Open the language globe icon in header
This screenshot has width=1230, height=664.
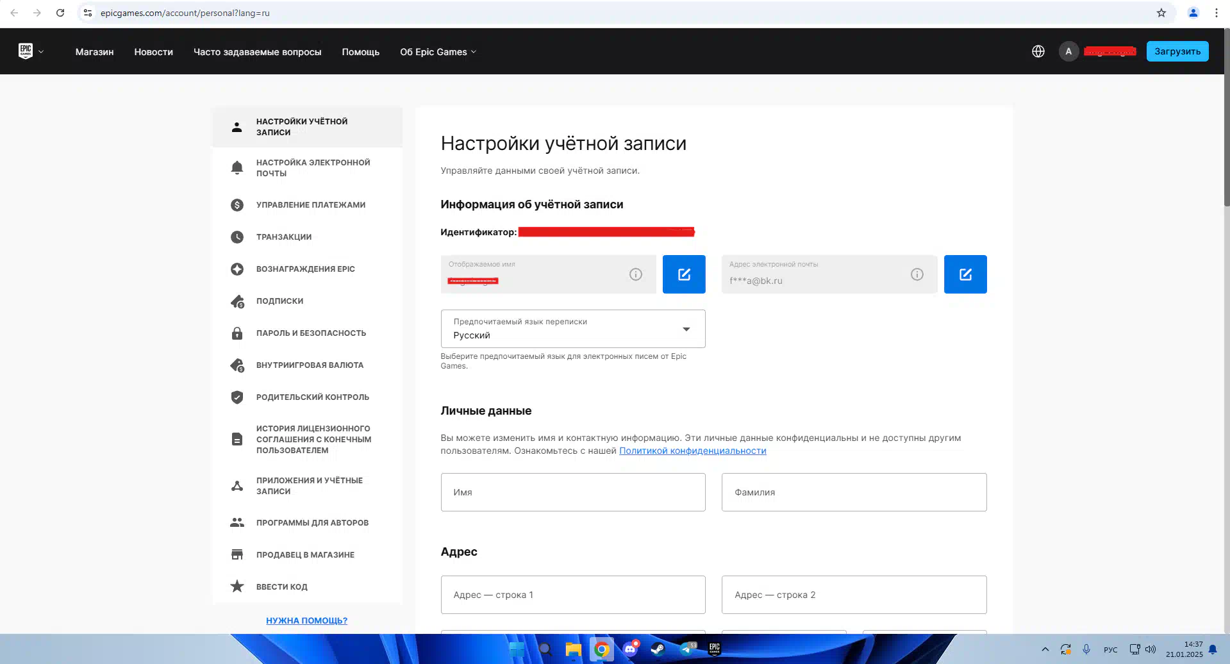1038,51
